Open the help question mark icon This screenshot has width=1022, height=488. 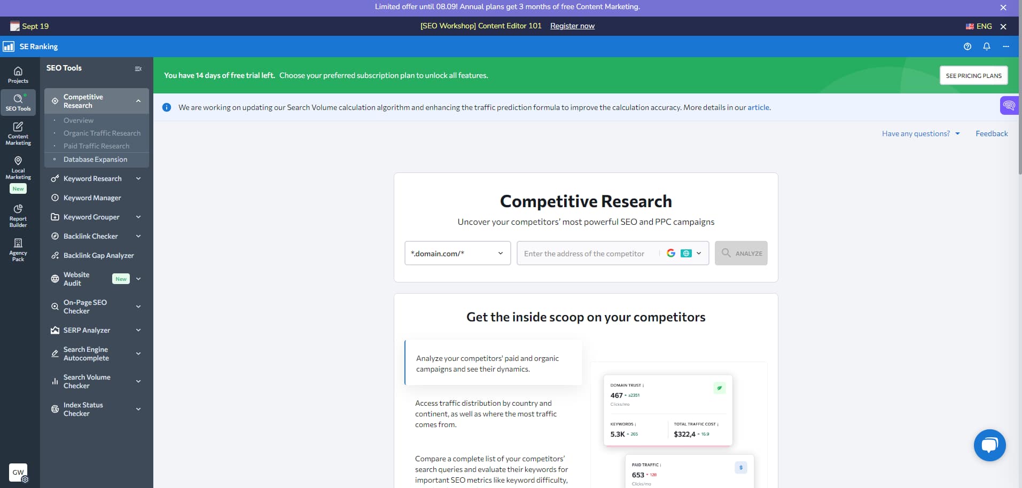coord(967,47)
